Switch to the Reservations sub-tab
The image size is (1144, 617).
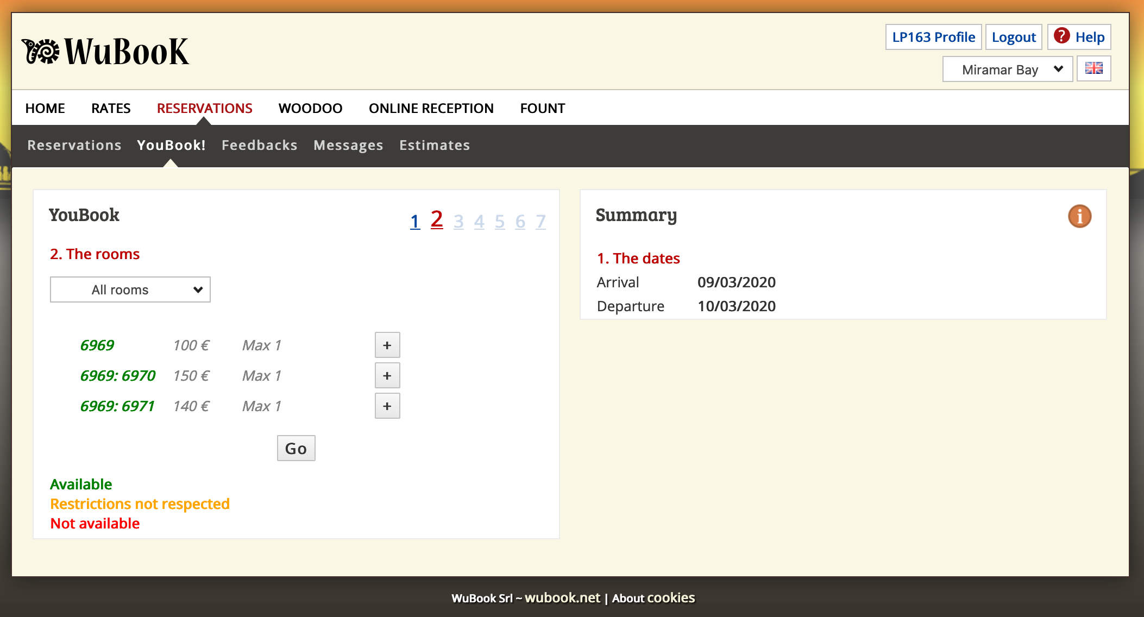74,145
